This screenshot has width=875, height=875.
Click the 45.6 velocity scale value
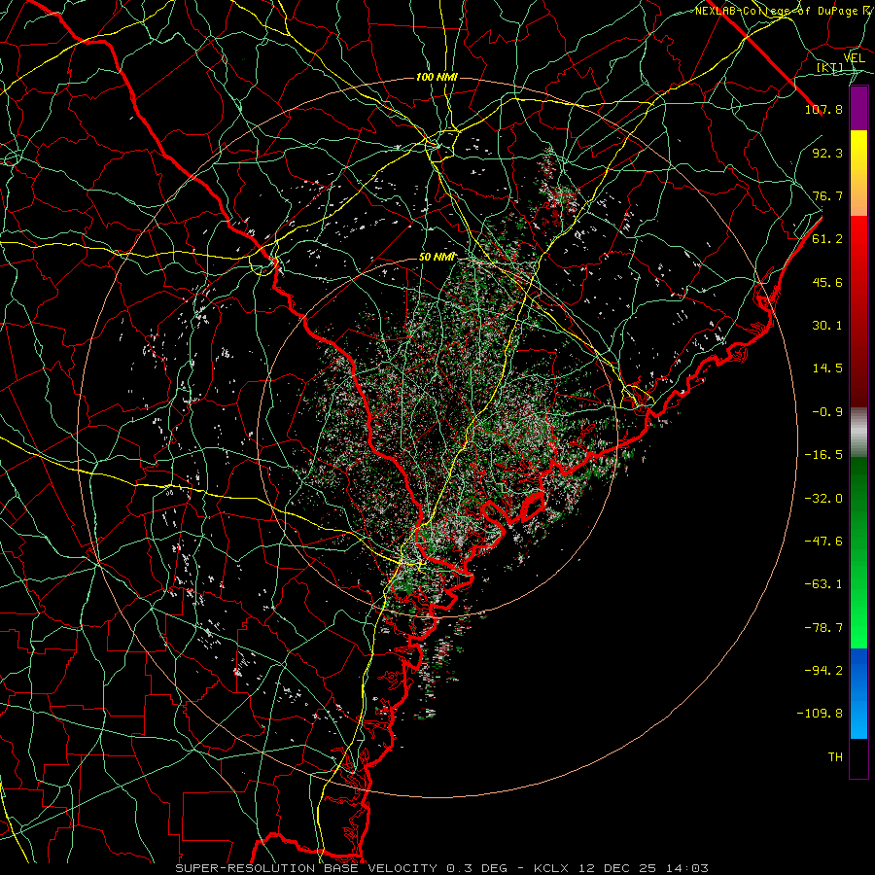point(827,282)
